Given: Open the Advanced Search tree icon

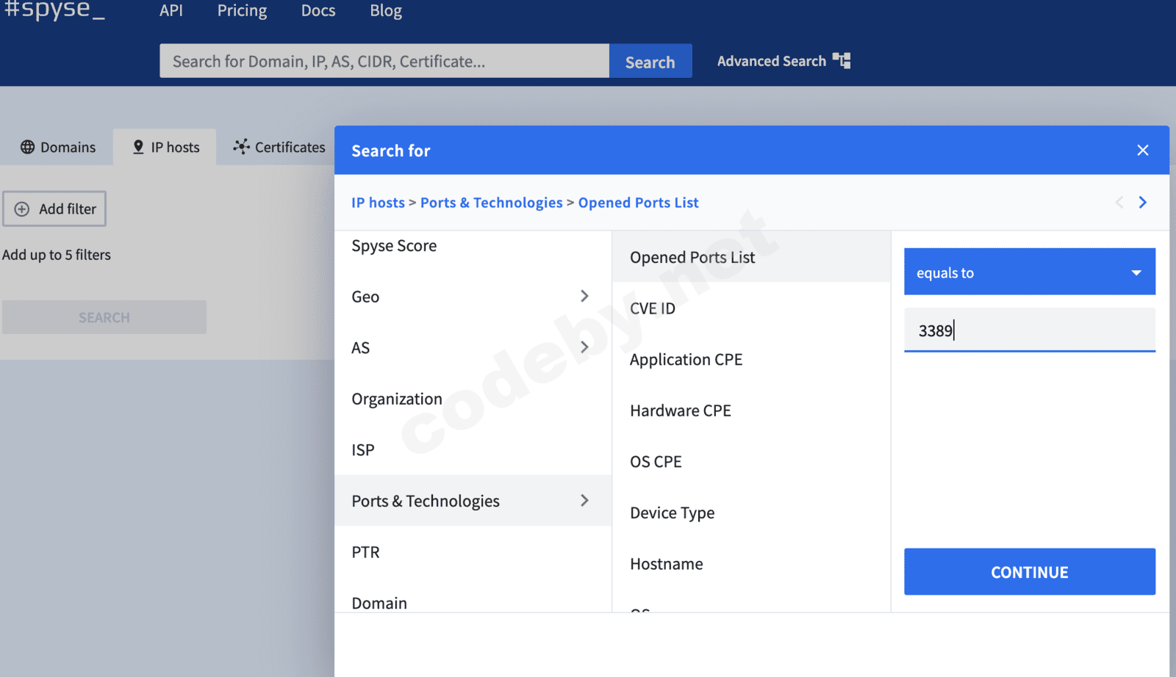Looking at the screenshot, I should [842, 61].
